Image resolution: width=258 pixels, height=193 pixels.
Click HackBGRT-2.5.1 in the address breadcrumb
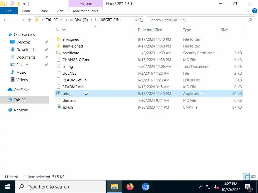[x=108, y=20]
